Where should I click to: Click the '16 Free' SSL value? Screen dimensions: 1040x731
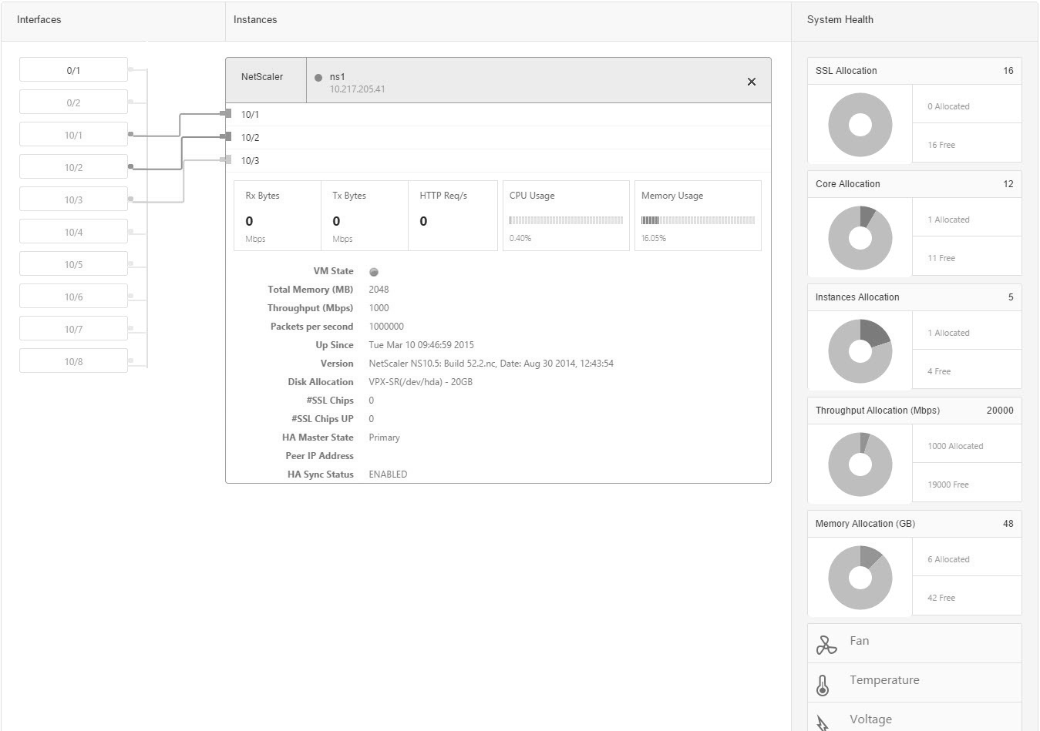(941, 145)
